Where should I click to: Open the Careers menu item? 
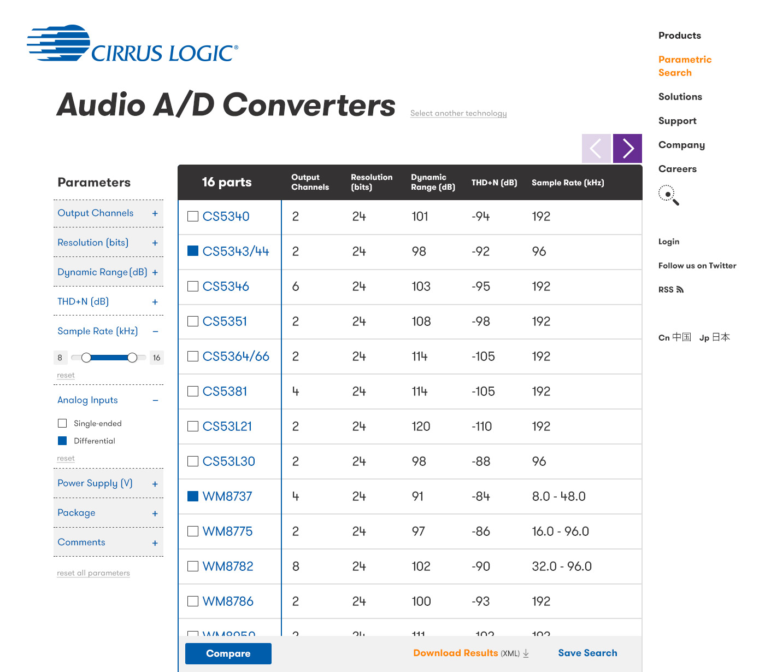tap(678, 169)
